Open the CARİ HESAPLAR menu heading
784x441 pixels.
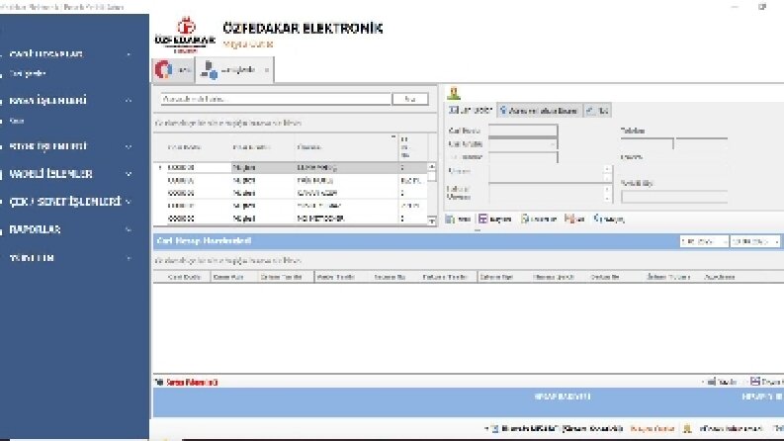tap(46, 54)
